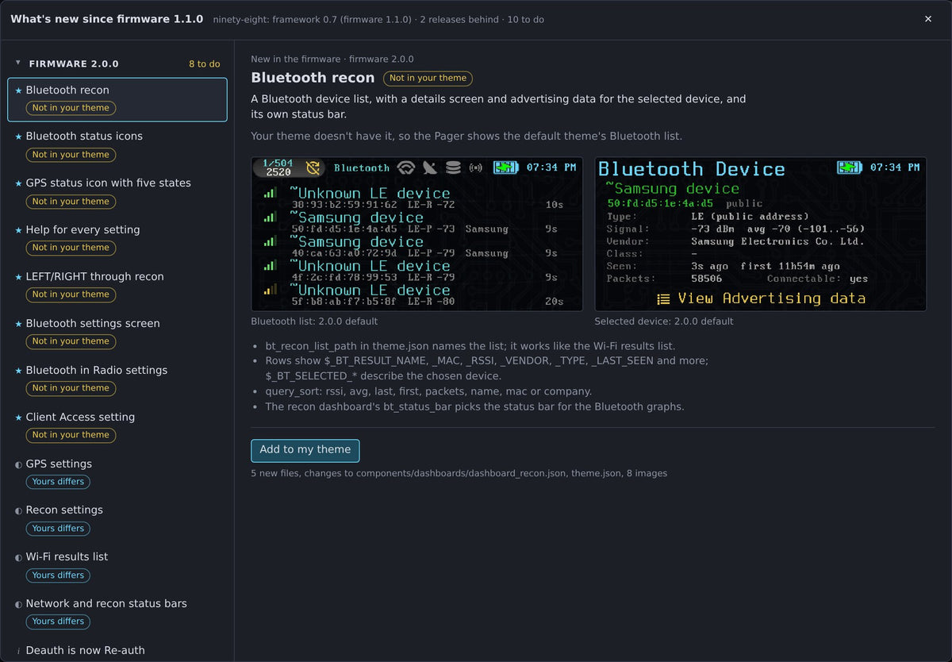The width and height of the screenshot is (952, 662).
Task: Open GPS status icon with five states
Action: pos(117,193)
